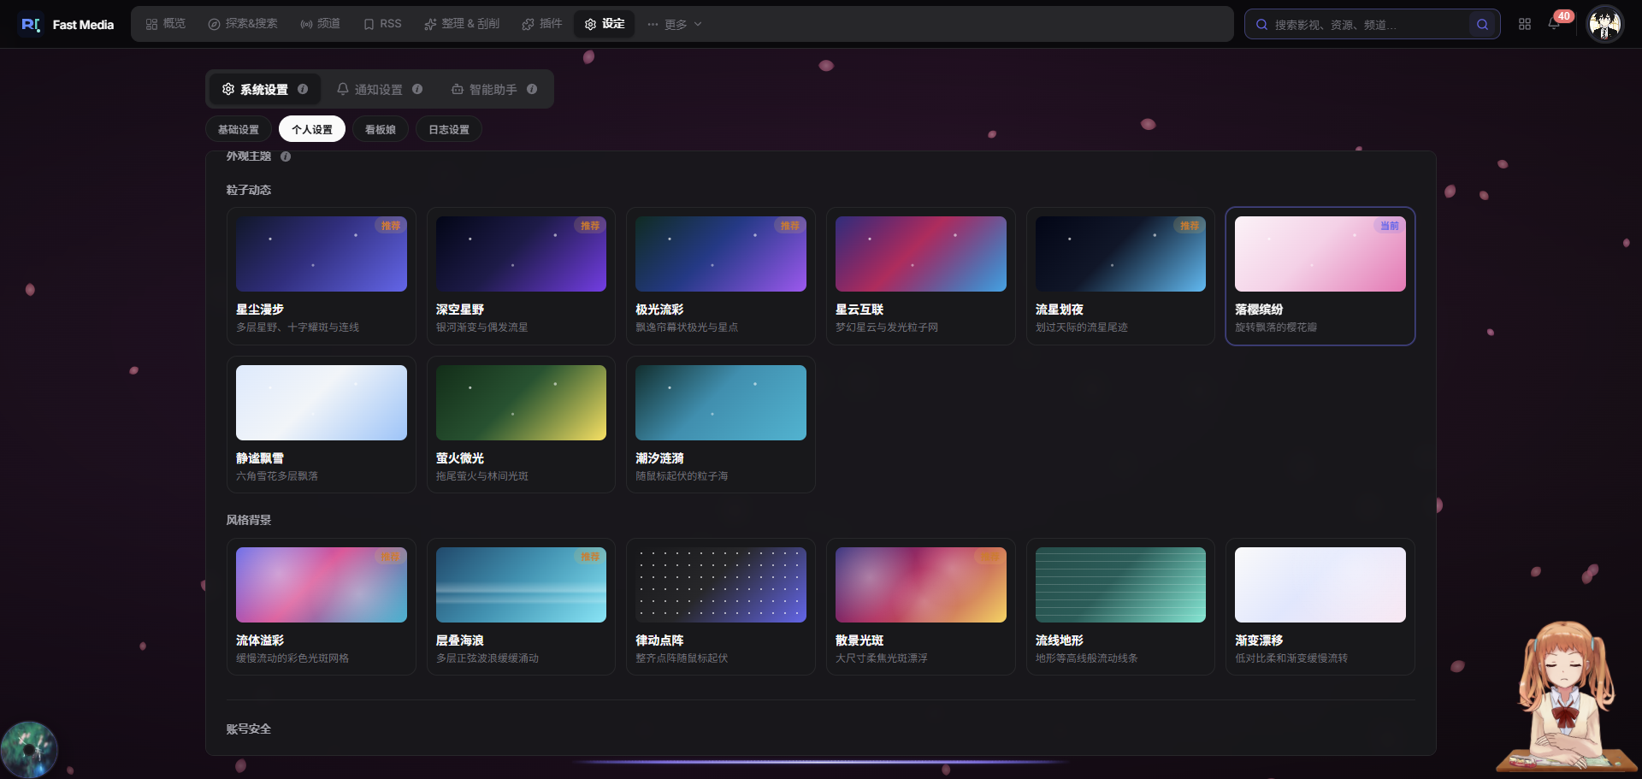Image resolution: width=1642 pixels, height=779 pixels.
Task: Expand the 更多 dropdown menu
Action: tap(675, 24)
